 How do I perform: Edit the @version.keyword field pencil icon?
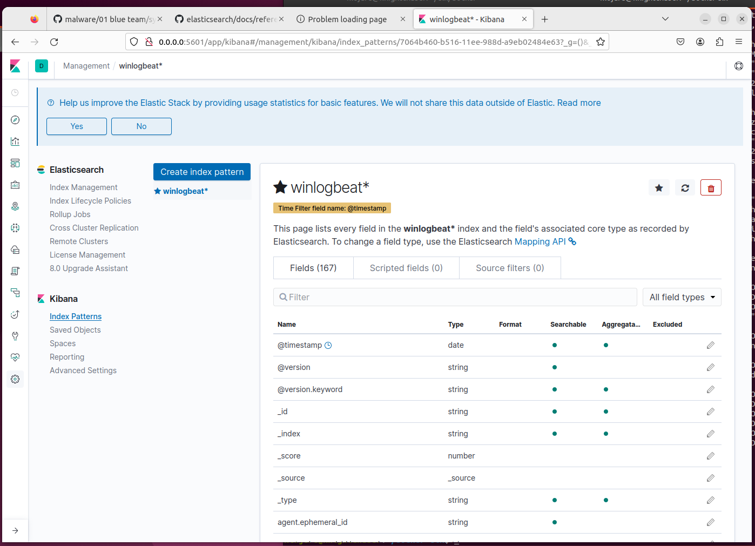coord(711,389)
